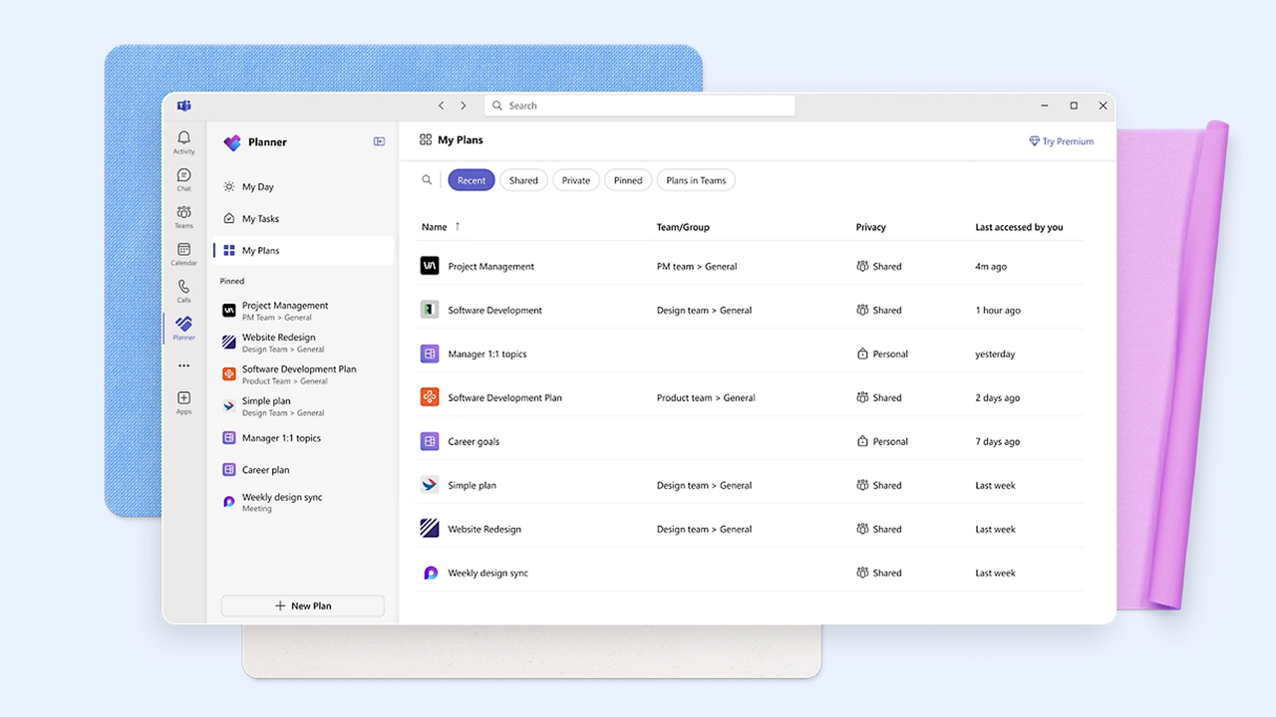Go forward with the right arrow
The image size is (1276, 717).
(x=464, y=106)
